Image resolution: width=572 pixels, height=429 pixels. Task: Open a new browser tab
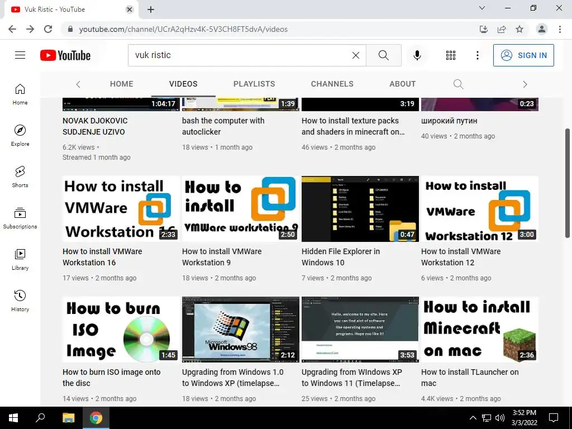151,9
